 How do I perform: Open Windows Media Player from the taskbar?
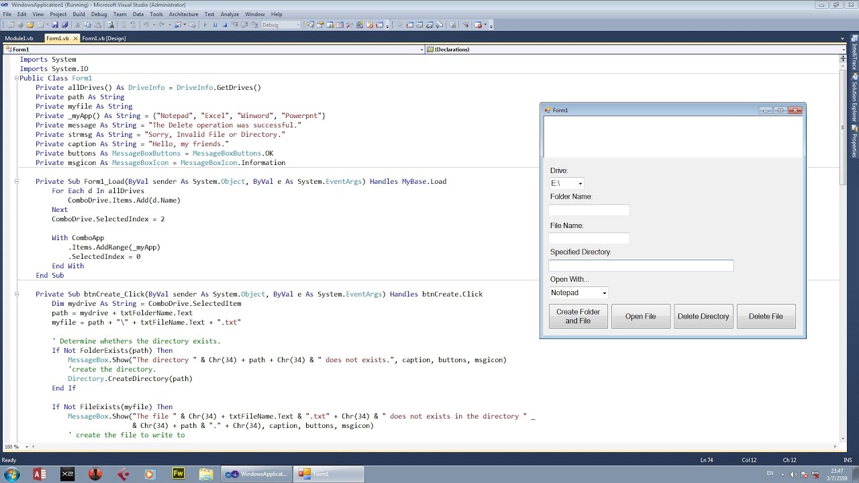point(150,474)
